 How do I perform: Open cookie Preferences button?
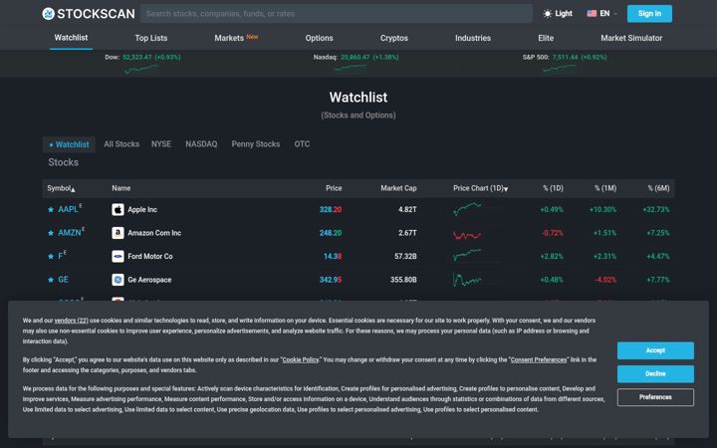pos(655,397)
